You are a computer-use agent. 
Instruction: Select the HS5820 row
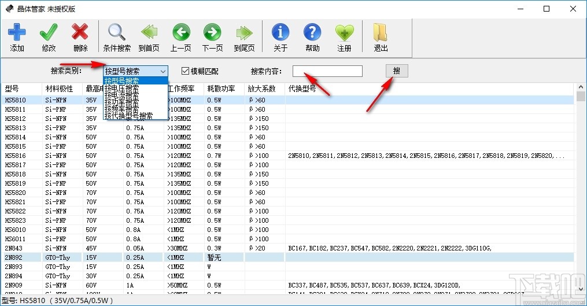tap(287, 193)
